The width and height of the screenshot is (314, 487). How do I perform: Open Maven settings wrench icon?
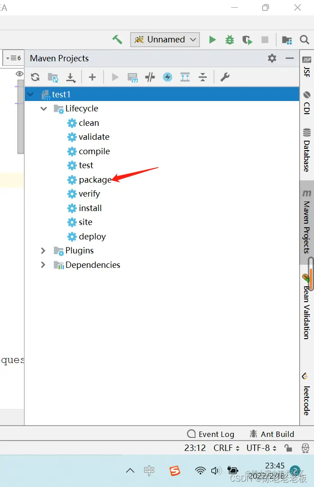coord(225,77)
